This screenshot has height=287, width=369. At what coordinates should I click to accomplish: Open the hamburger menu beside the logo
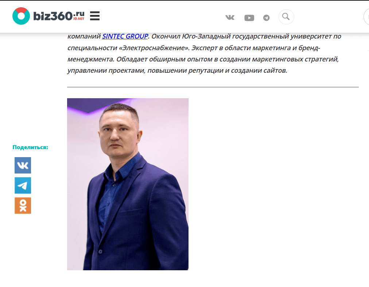94,16
